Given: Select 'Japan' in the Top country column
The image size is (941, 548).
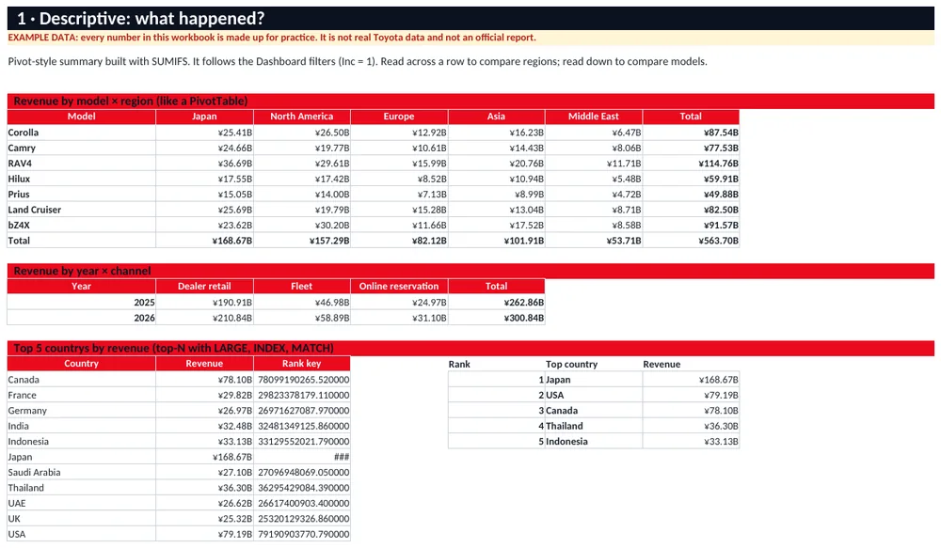Looking at the screenshot, I should tap(594, 380).
